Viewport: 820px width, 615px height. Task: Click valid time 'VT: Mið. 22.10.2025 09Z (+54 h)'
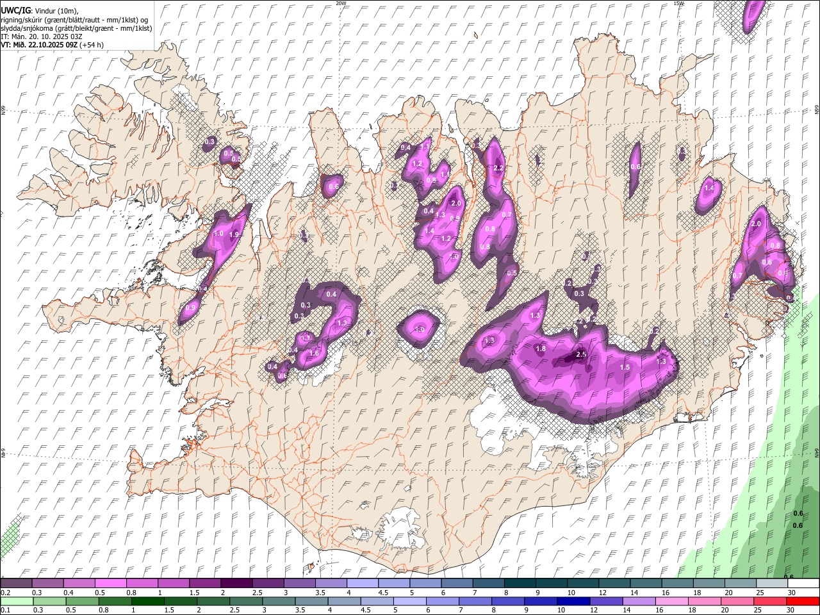coord(52,45)
